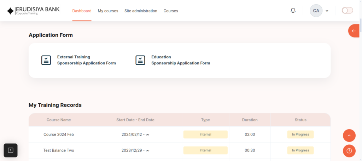Image resolution: width=362 pixels, height=161 pixels.
Task: Click the Internal type badge for Course 2024 Feb
Action: [205, 134]
